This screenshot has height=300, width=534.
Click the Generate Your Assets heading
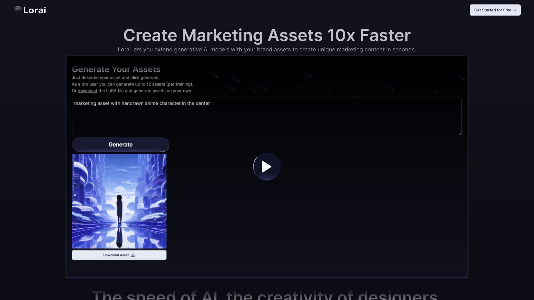(x=116, y=69)
